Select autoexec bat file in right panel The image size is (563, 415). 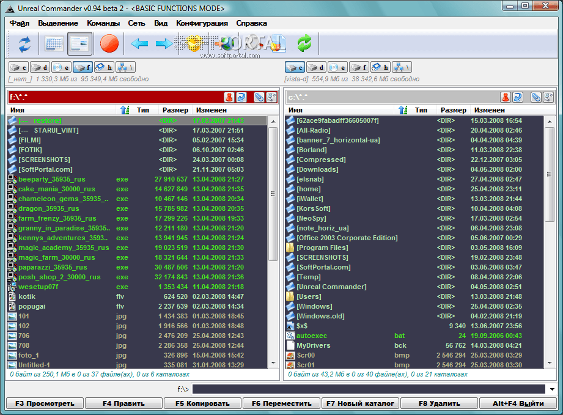point(414,336)
